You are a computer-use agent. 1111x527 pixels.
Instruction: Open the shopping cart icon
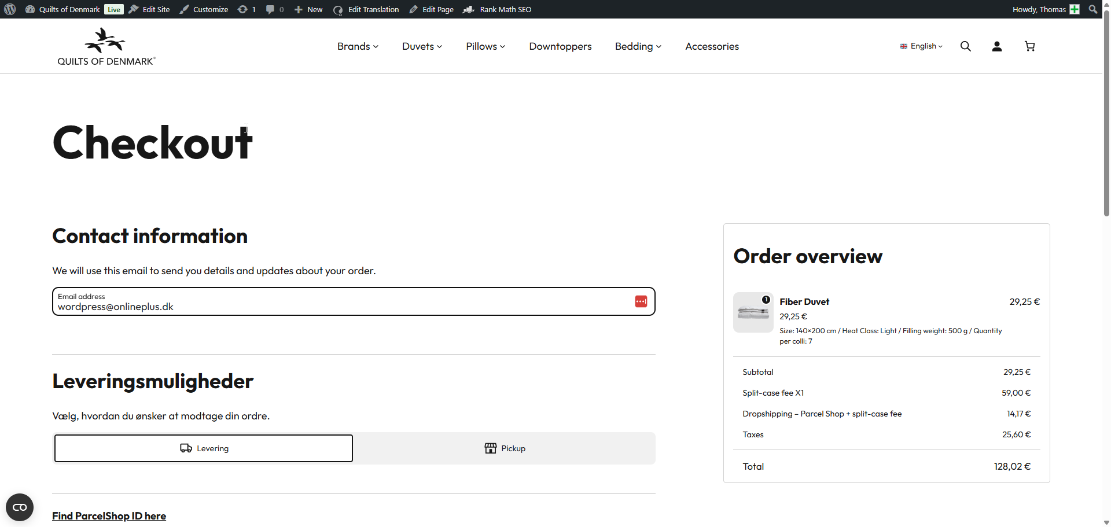point(1029,46)
